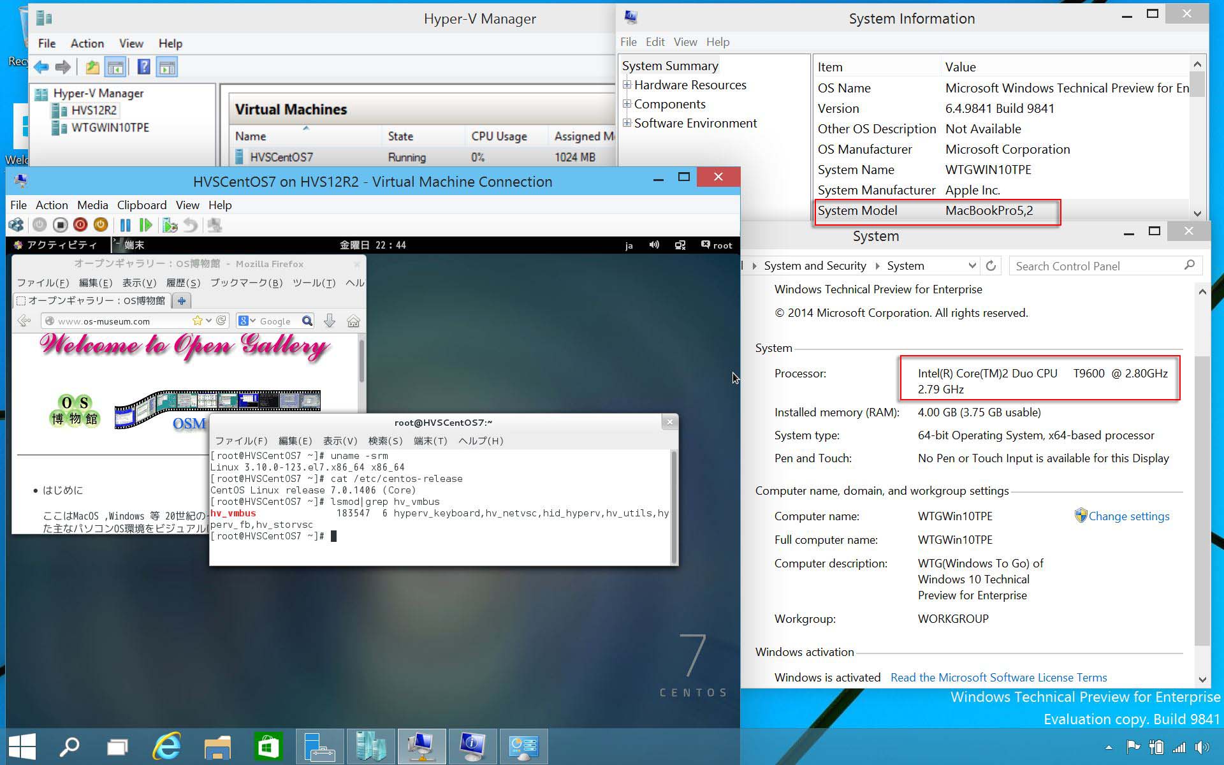Screen dimensions: 1224x765
Task: Click the red Shut Down VM icon
Action: pos(80,225)
